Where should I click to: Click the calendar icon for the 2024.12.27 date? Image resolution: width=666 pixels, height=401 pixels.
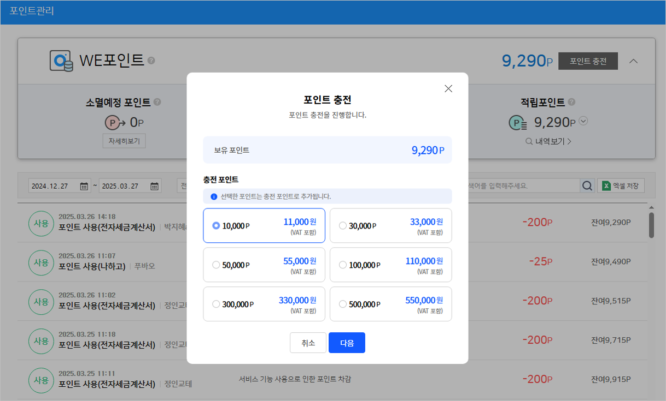coord(83,185)
